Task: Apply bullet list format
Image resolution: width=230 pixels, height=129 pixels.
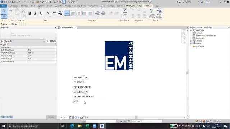Action: [x=73, y=13]
